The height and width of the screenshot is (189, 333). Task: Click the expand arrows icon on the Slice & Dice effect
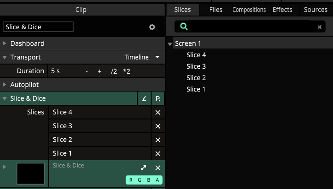tap(144, 168)
